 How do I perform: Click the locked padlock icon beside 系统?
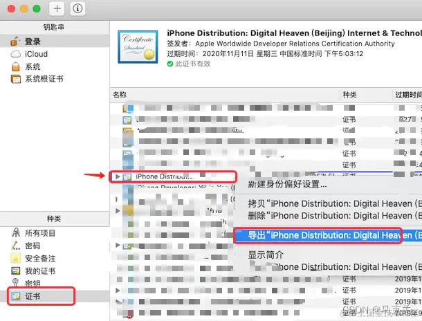pos(16,66)
